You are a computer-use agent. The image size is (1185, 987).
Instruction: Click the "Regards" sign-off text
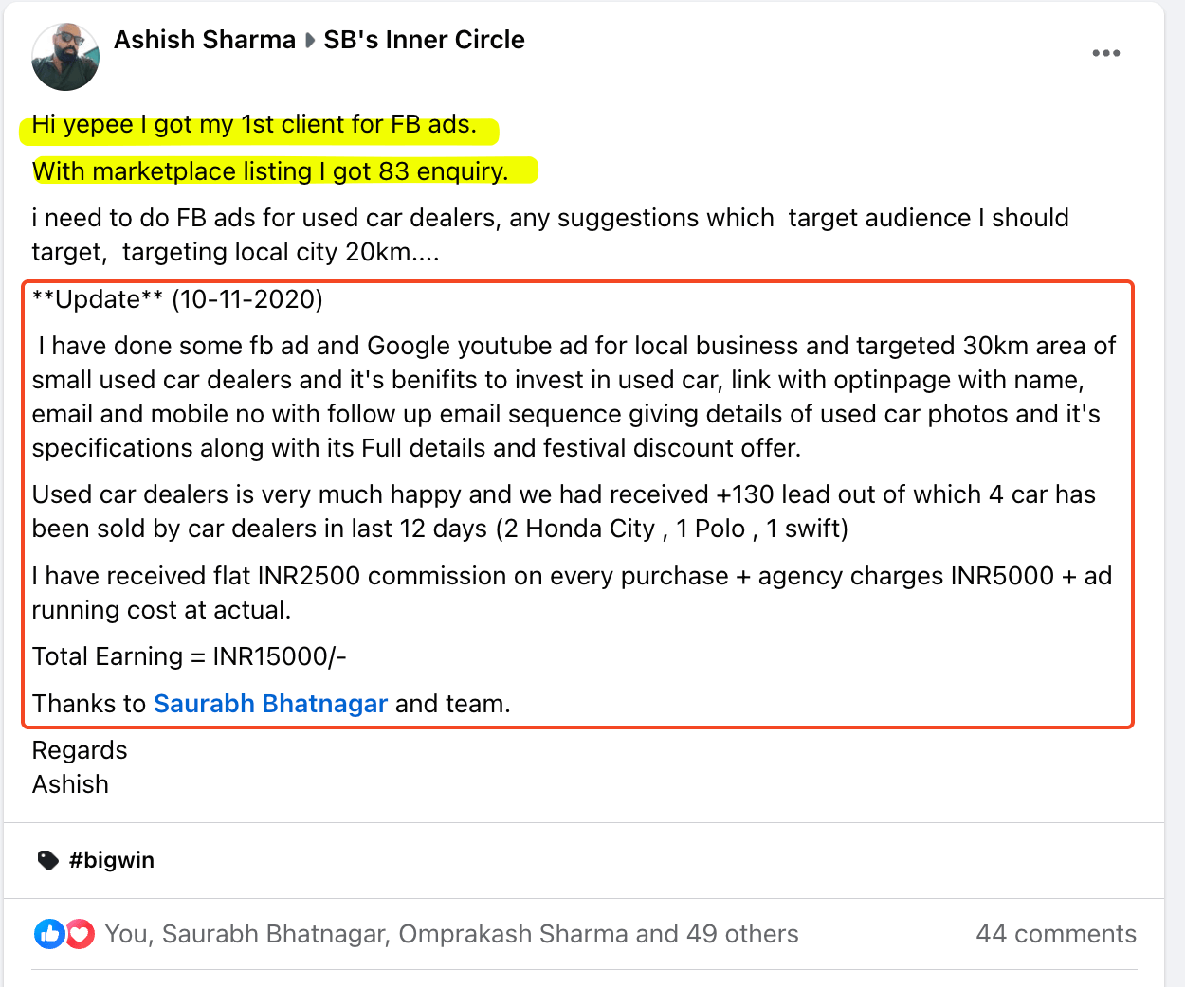click(x=80, y=750)
